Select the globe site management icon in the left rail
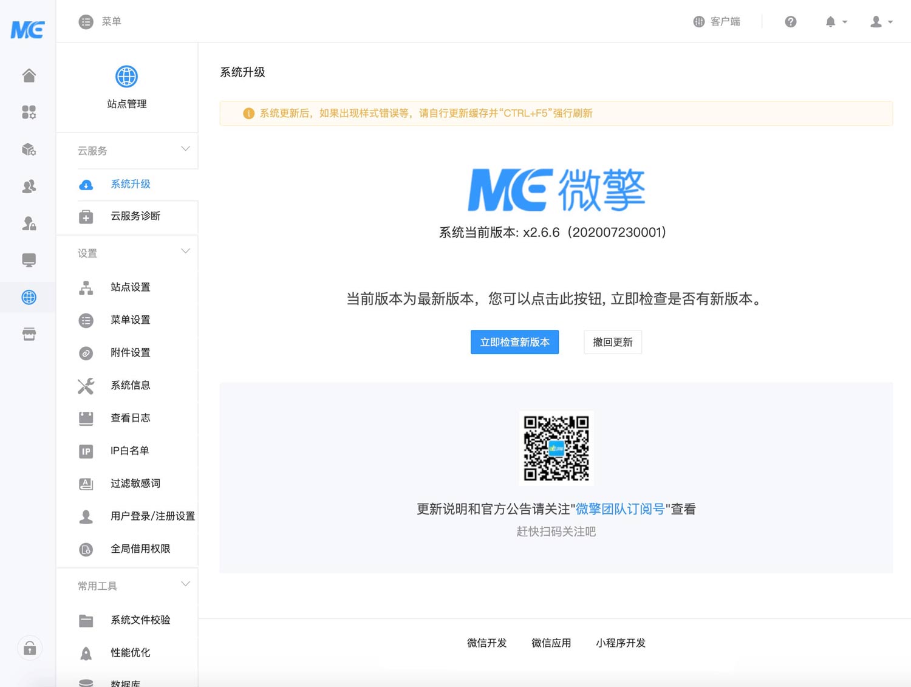The width and height of the screenshot is (911, 687). (x=29, y=297)
